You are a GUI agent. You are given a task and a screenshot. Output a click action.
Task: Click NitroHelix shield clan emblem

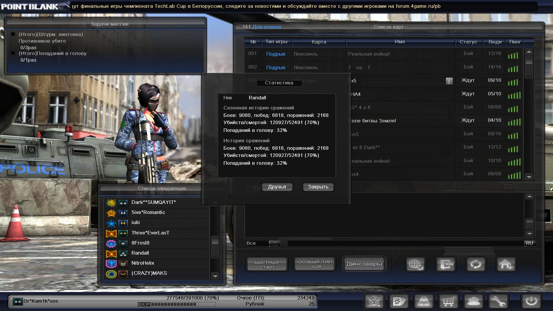click(x=111, y=264)
